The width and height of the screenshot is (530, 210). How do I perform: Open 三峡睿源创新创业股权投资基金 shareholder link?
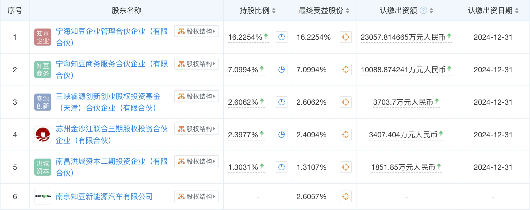pyautogui.click(x=108, y=102)
